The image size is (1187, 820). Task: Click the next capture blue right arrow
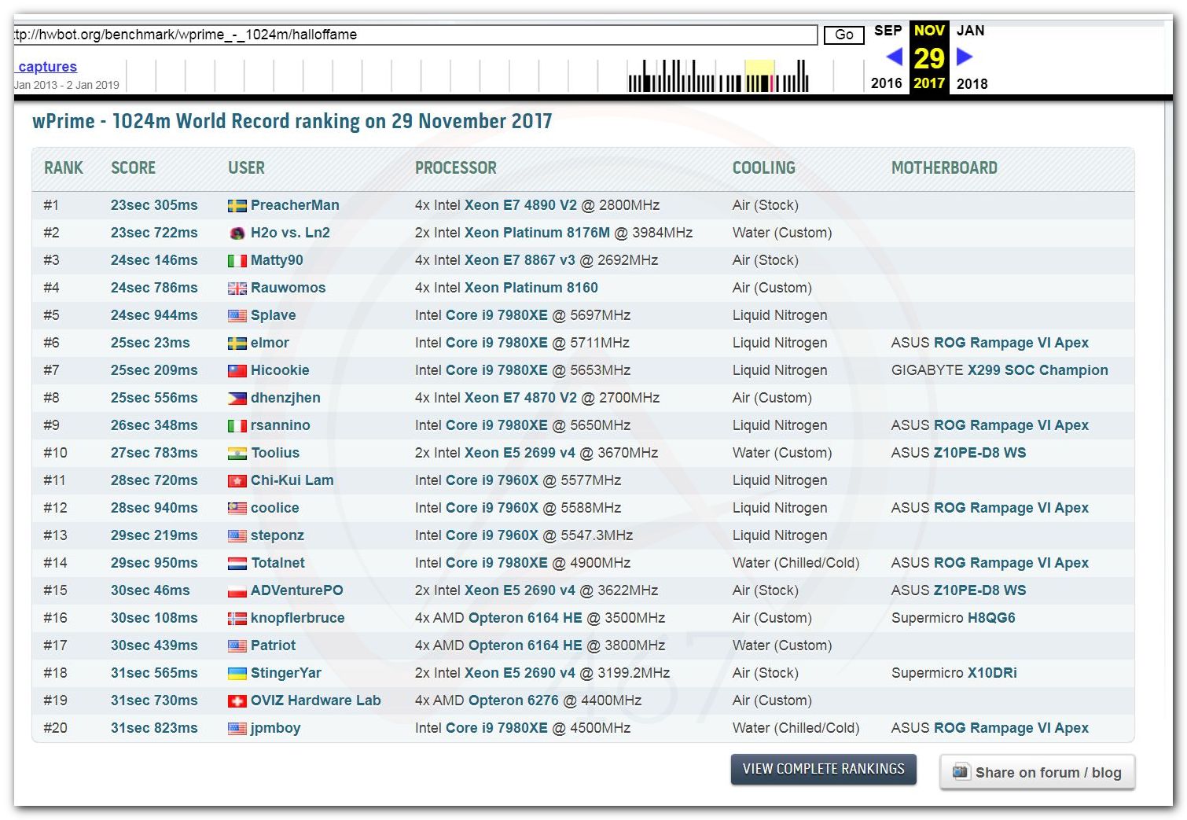click(965, 57)
